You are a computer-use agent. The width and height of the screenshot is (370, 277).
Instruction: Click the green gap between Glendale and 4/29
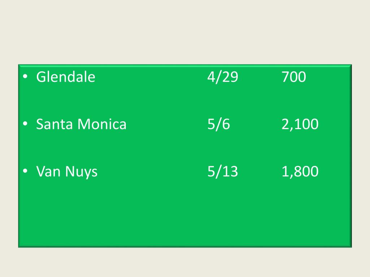pos(152,77)
